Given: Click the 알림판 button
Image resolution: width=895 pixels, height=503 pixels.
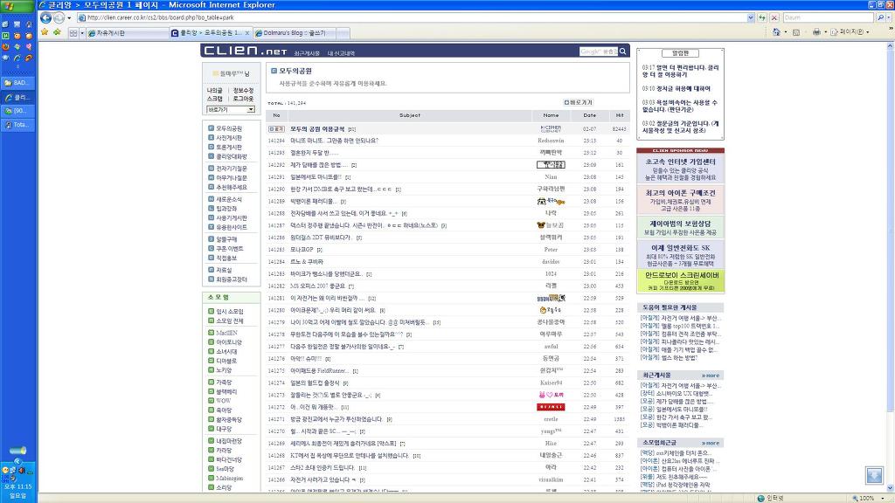Looking at the screenshot, I should (680, 53).
